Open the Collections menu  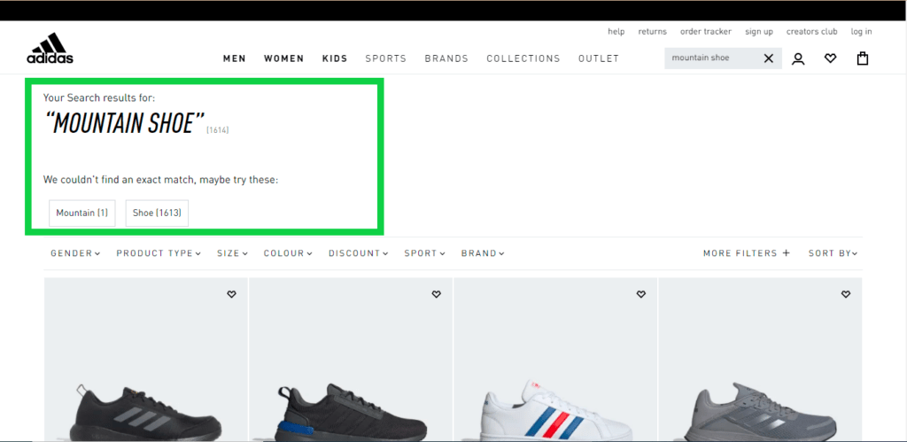point(523,58)
